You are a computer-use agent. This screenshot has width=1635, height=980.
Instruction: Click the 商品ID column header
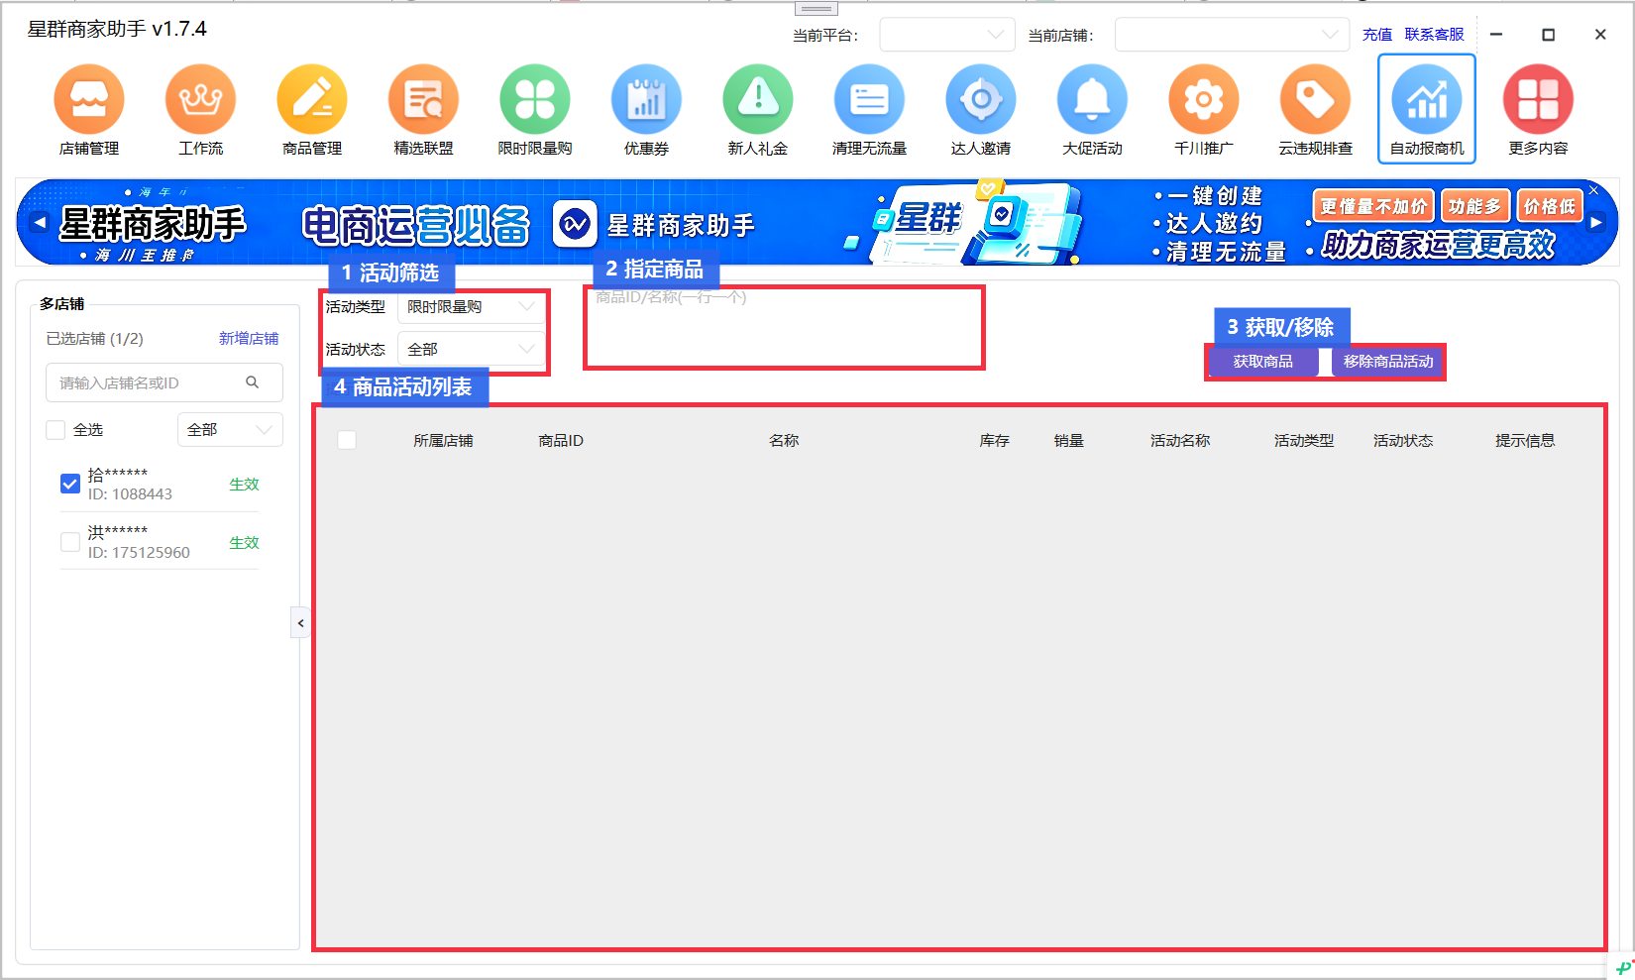561,441
